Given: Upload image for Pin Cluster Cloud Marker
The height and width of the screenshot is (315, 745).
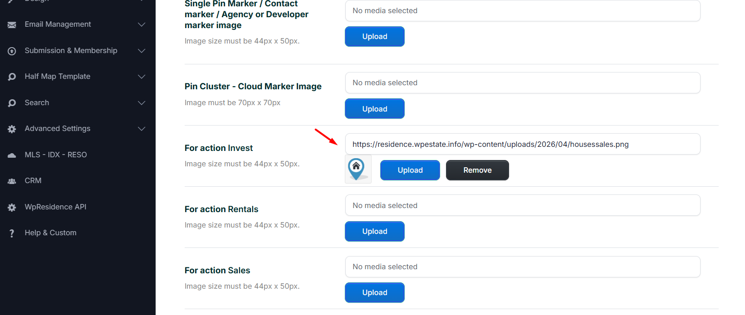Looking at the screenshot, I should pyautogui.click(x=375, y=109).
